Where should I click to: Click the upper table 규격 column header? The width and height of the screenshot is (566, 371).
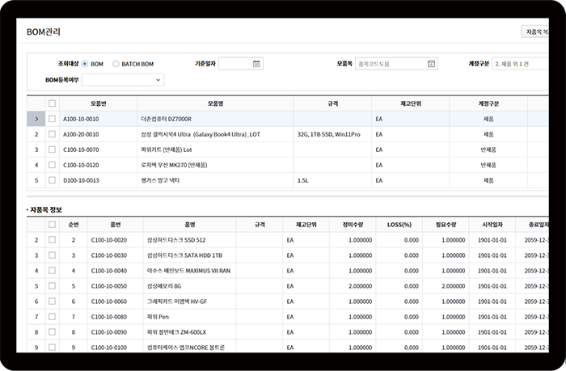[332, 103]
